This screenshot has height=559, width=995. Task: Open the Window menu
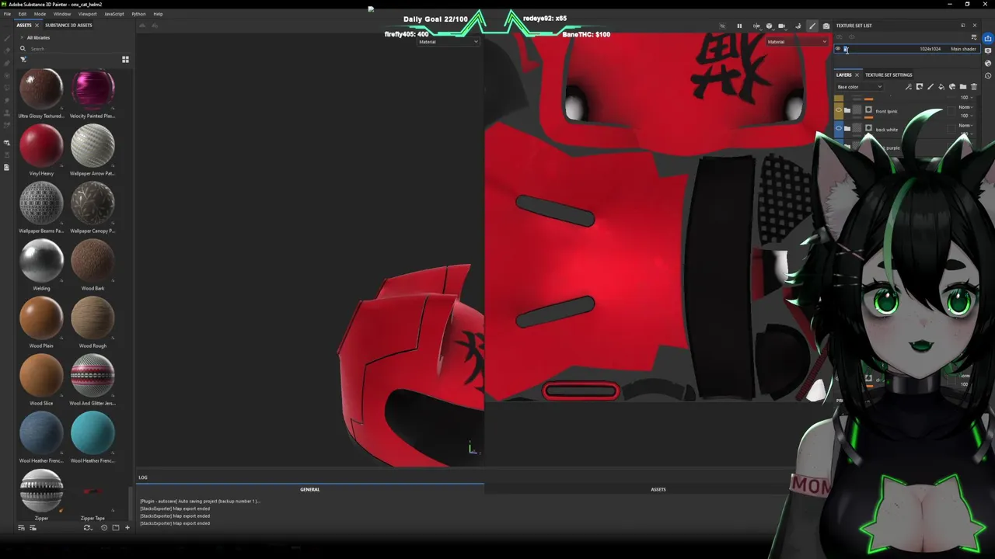pyautogui.click(x=62, y=14)
